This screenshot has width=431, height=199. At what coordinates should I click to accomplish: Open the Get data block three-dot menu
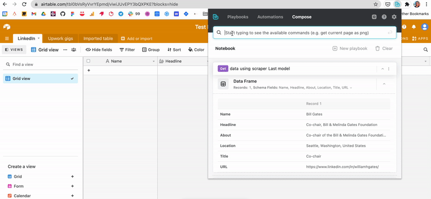[388, 69]
